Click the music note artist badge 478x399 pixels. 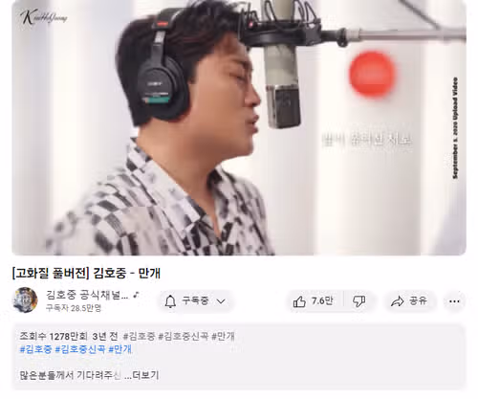coord(136,295)
